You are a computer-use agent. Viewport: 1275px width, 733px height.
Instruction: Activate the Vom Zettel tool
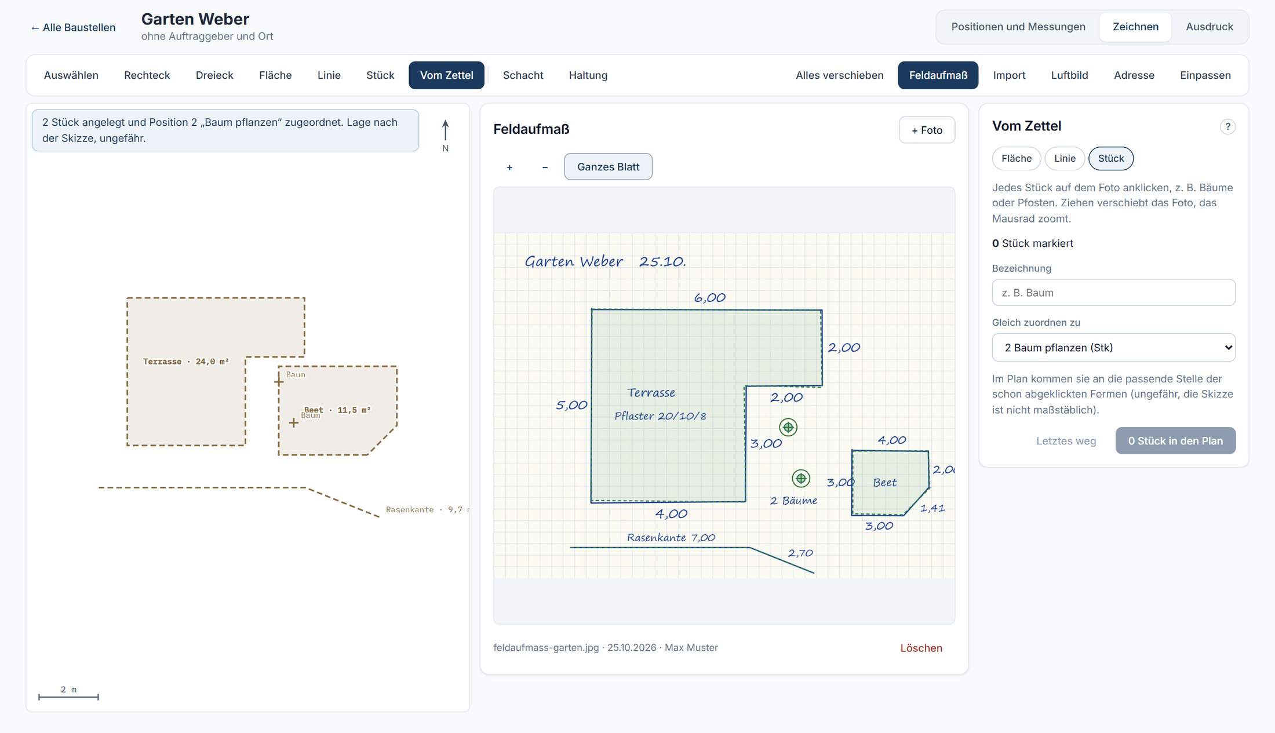click(446, 75)
